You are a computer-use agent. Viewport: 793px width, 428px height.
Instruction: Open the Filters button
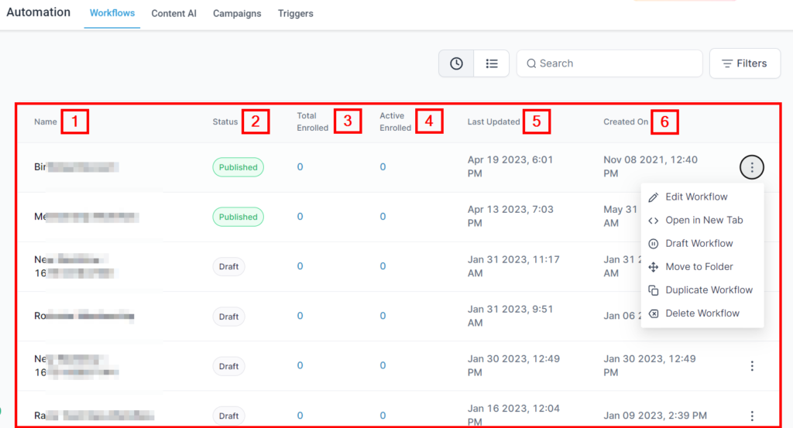click(x=744, y=63)
